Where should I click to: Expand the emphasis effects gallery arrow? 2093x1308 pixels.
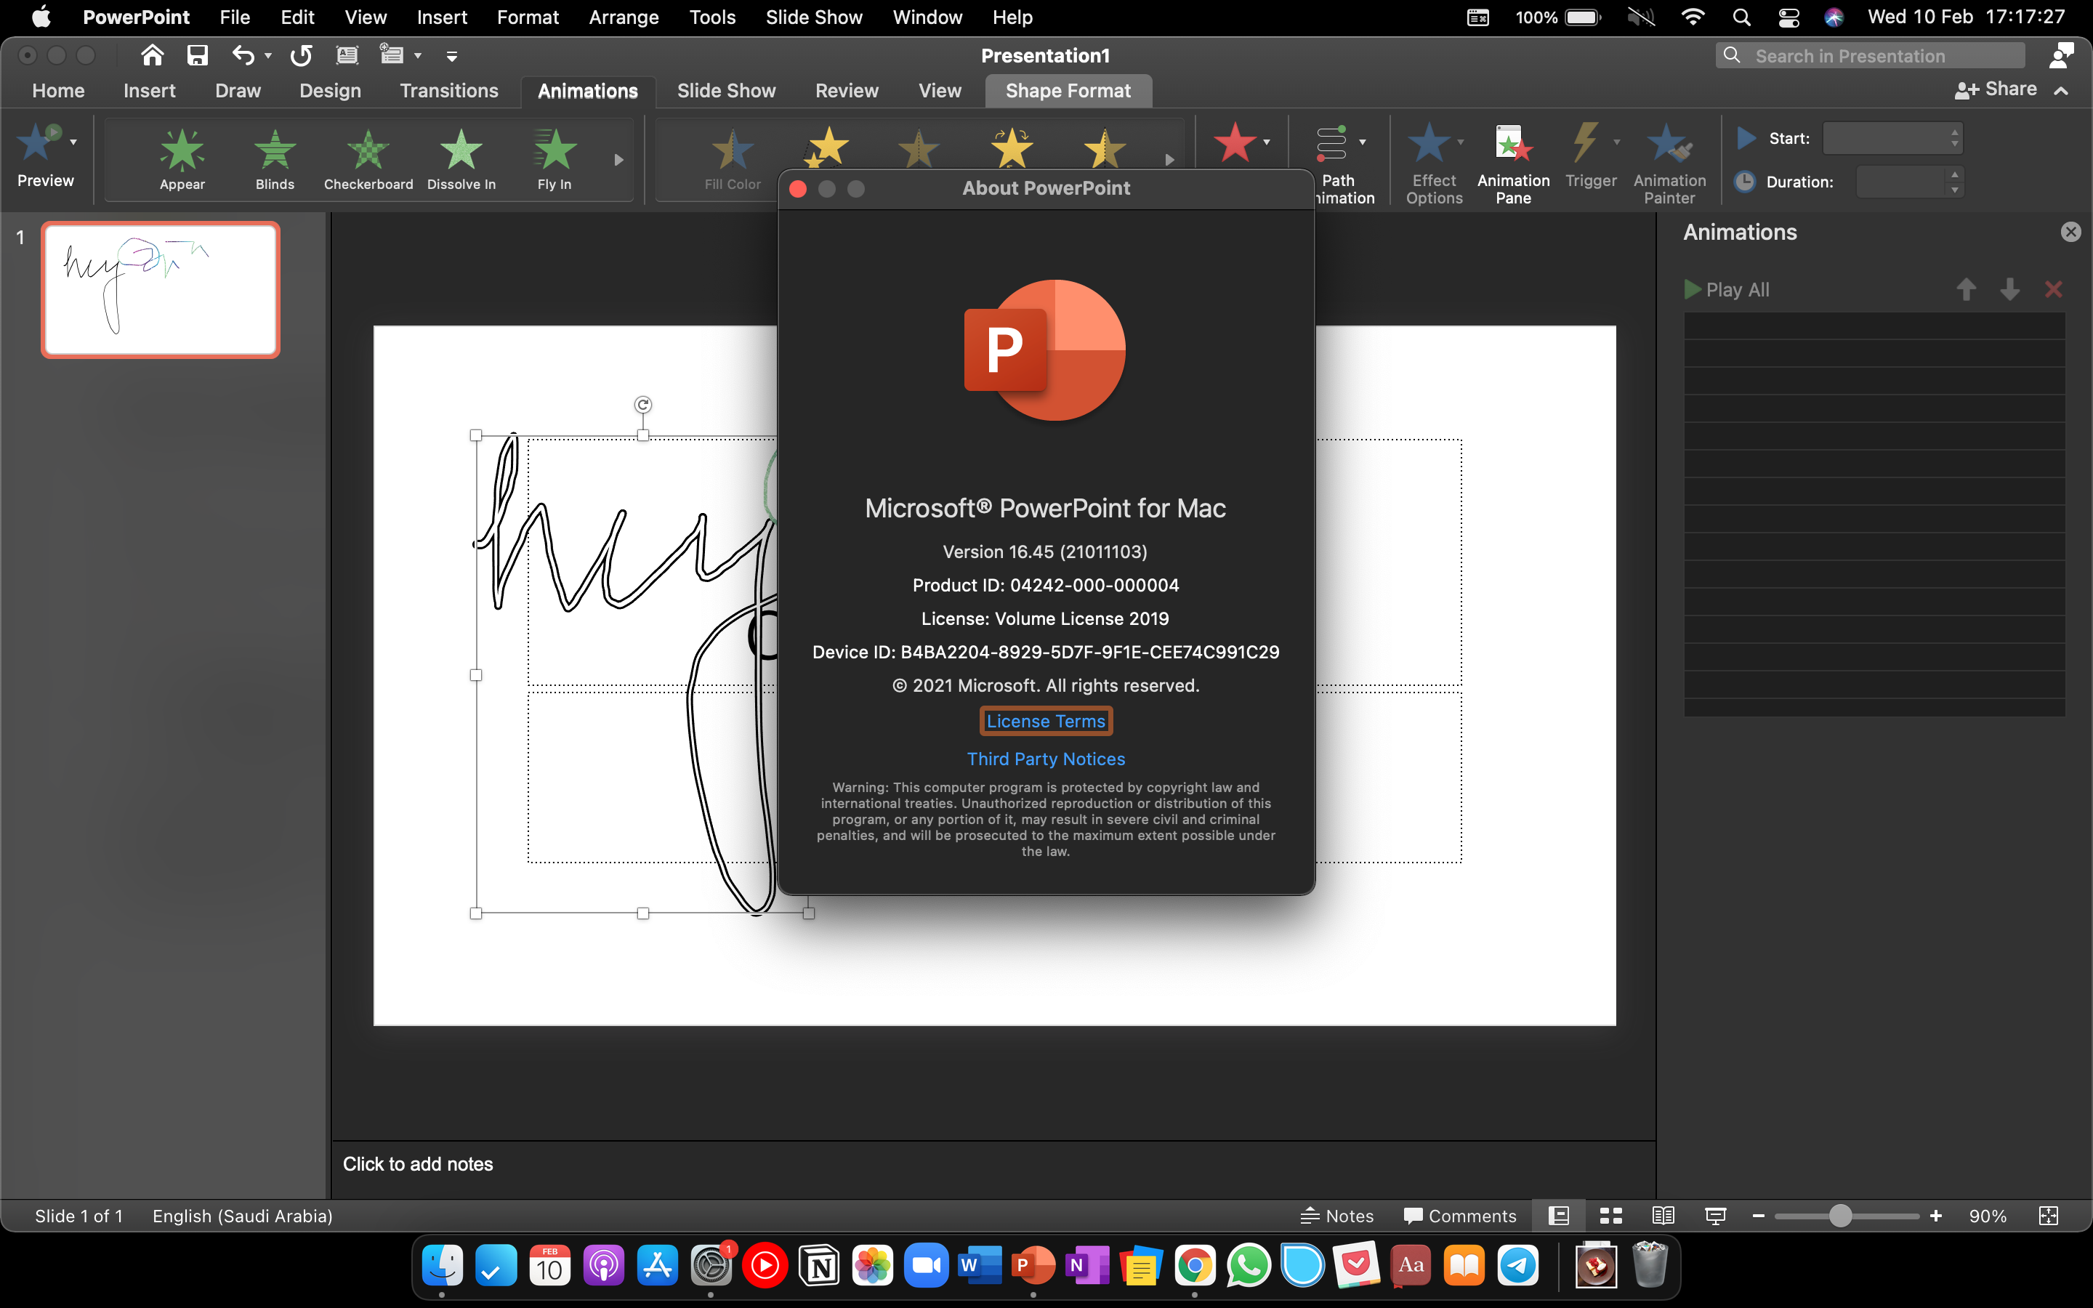click(x=1169, y=160)
